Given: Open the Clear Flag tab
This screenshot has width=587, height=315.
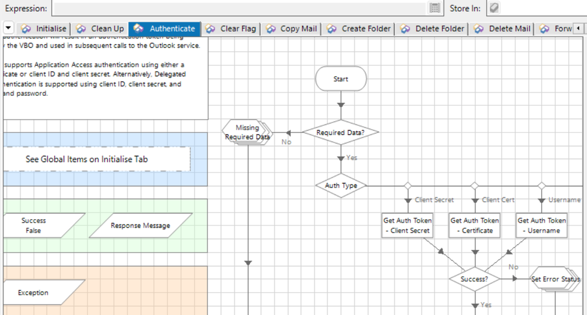Looking at the screenshot, I should tap(230, 29).
